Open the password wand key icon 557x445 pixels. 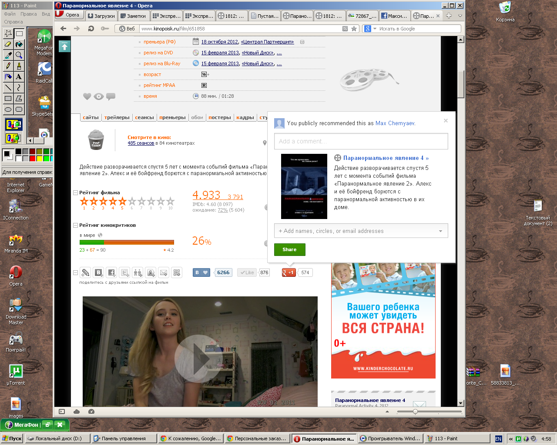[x=105, y=29]
